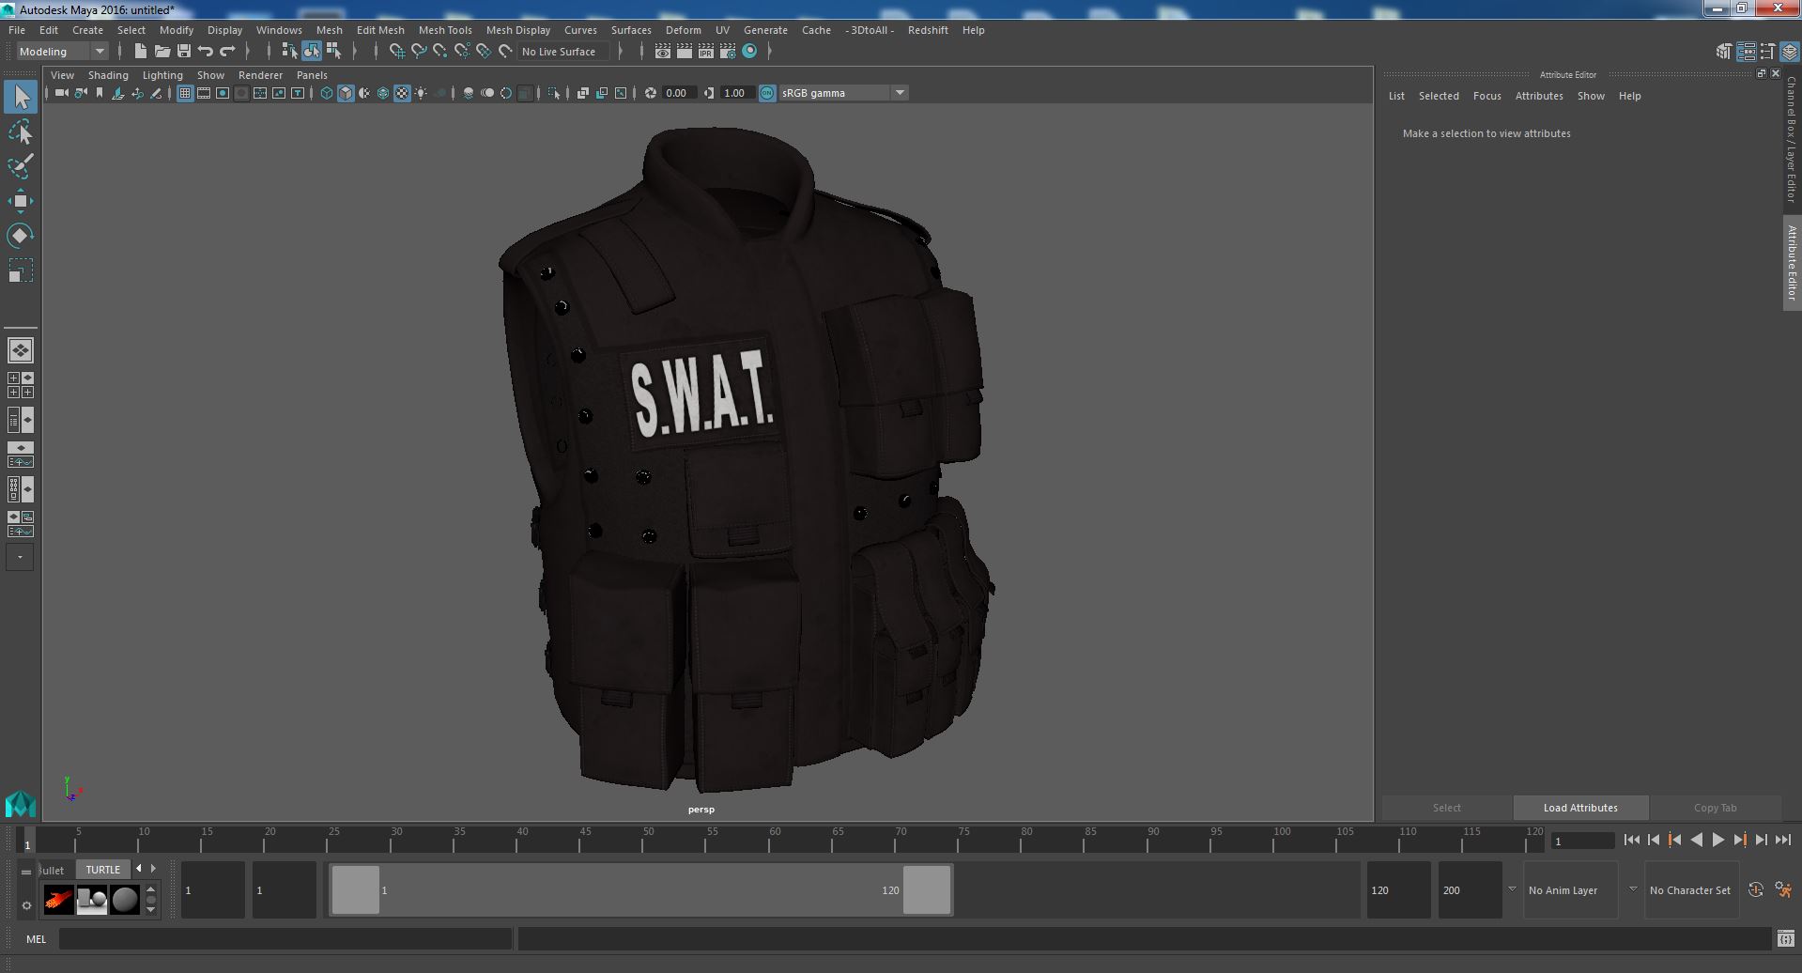Select camera icon in panel toolbar
The image size is (1802, 973).
61,93
